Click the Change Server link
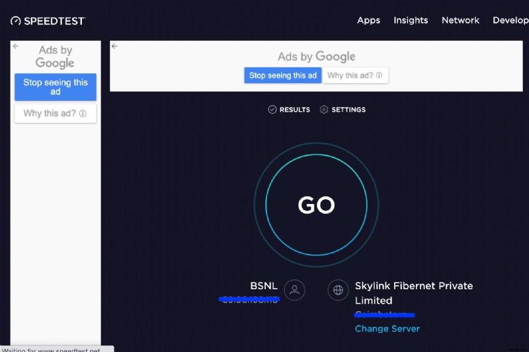529x352 pixels. [387, 329]
